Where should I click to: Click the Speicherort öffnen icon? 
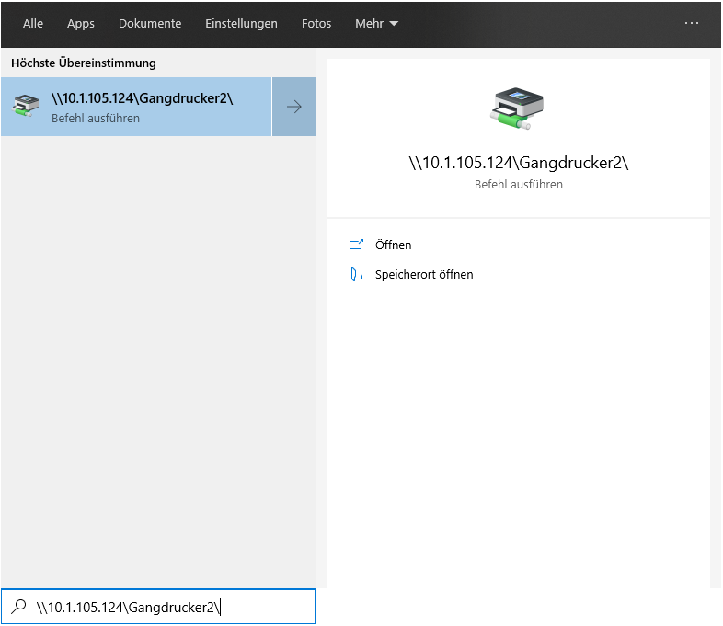click(356, 274)
